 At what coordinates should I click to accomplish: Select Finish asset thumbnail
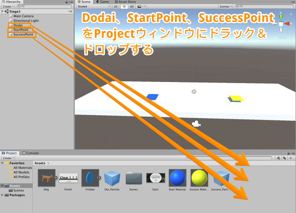pos(68,178)
